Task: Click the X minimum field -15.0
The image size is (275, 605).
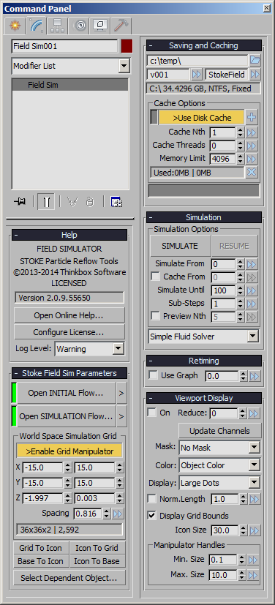Action: coord(42,467)
